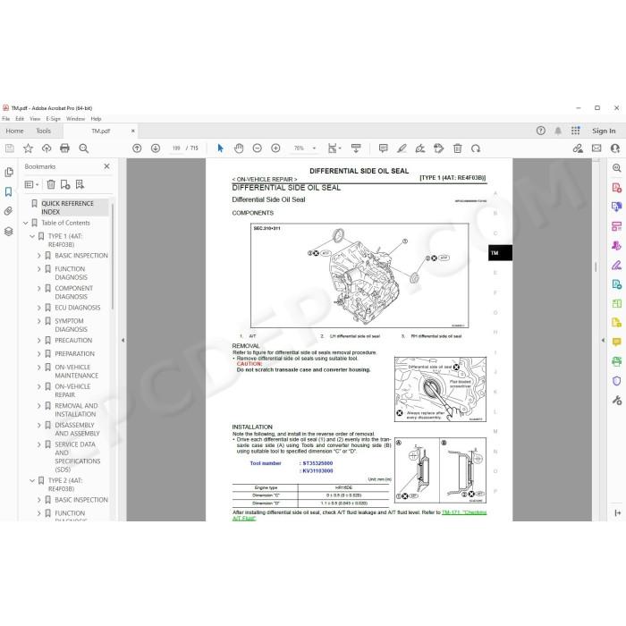Collapse left navigation pane arrow
Image resolution: width=626 pixels, height=626 pixels.
click(x=123, y=341)
